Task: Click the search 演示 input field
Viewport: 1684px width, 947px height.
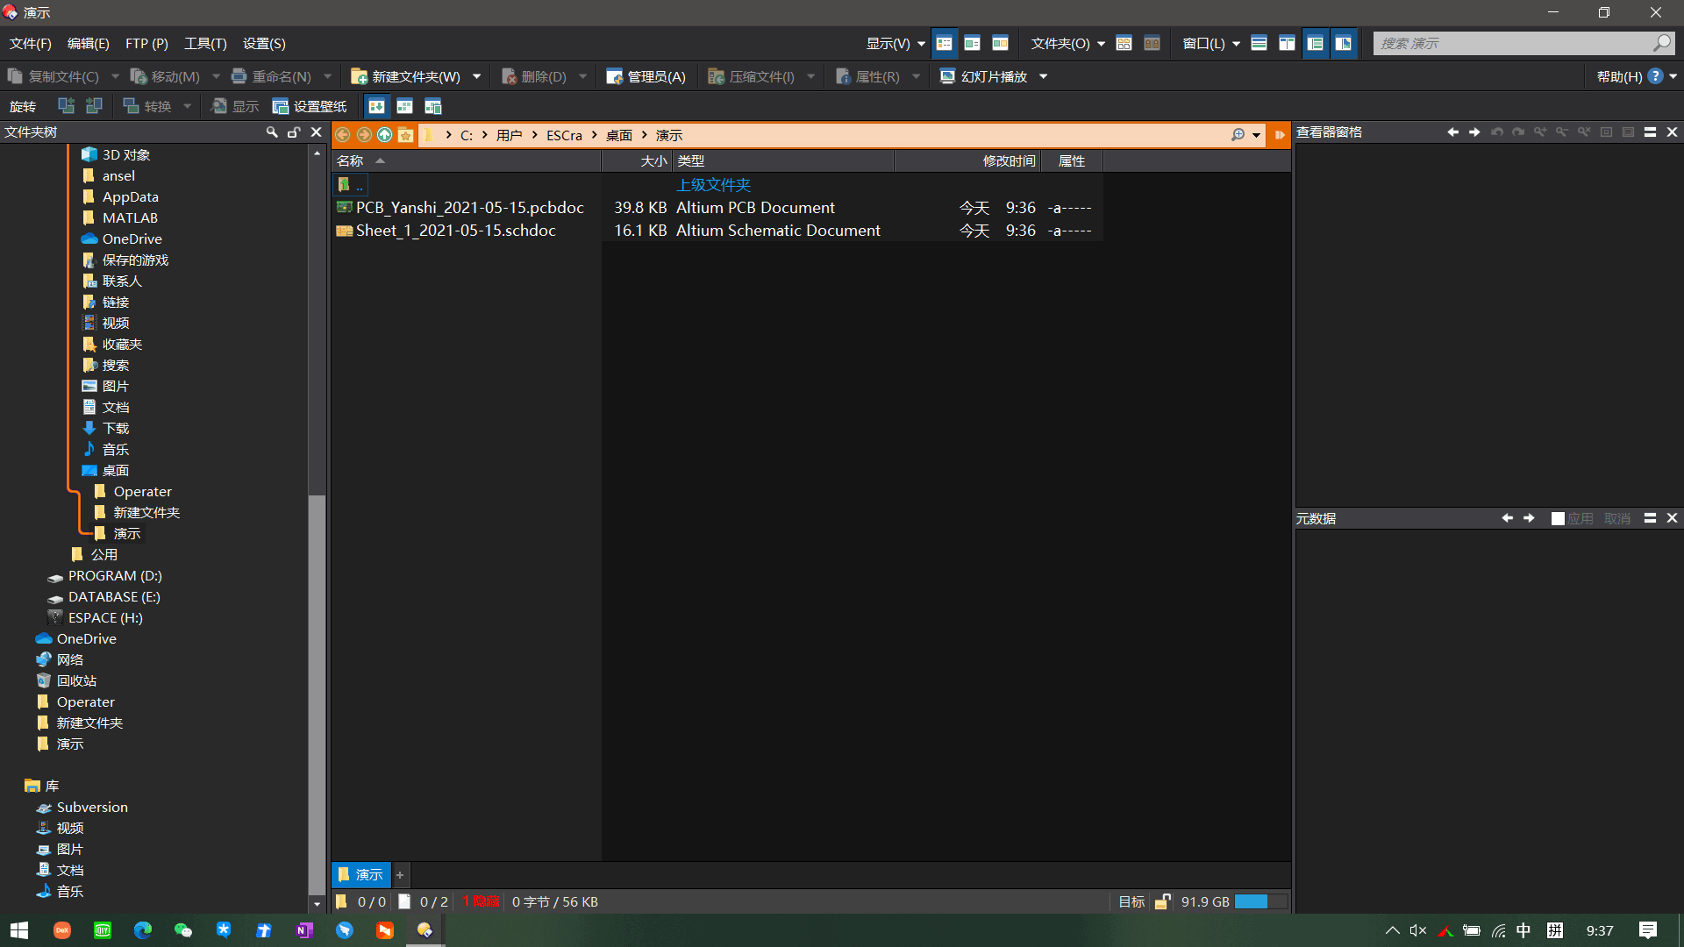Action: (x=1510, y=44)
